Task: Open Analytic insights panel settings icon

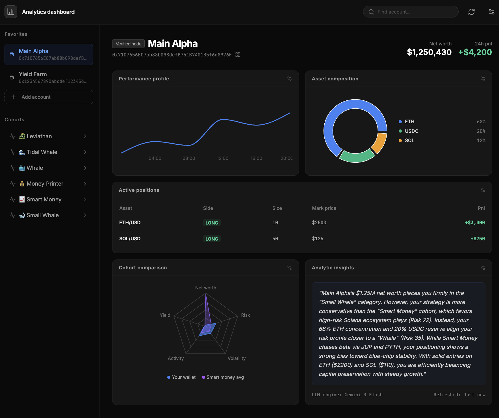Action: (x=483, y=268)
